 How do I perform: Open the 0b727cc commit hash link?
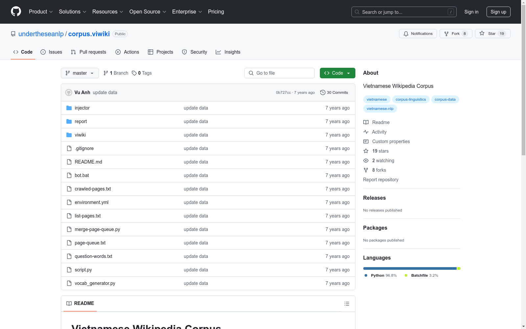[283, 92]
